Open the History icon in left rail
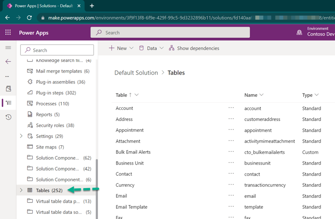The width and height of the screenshot is (335, 219). click(x=8, y=117)
